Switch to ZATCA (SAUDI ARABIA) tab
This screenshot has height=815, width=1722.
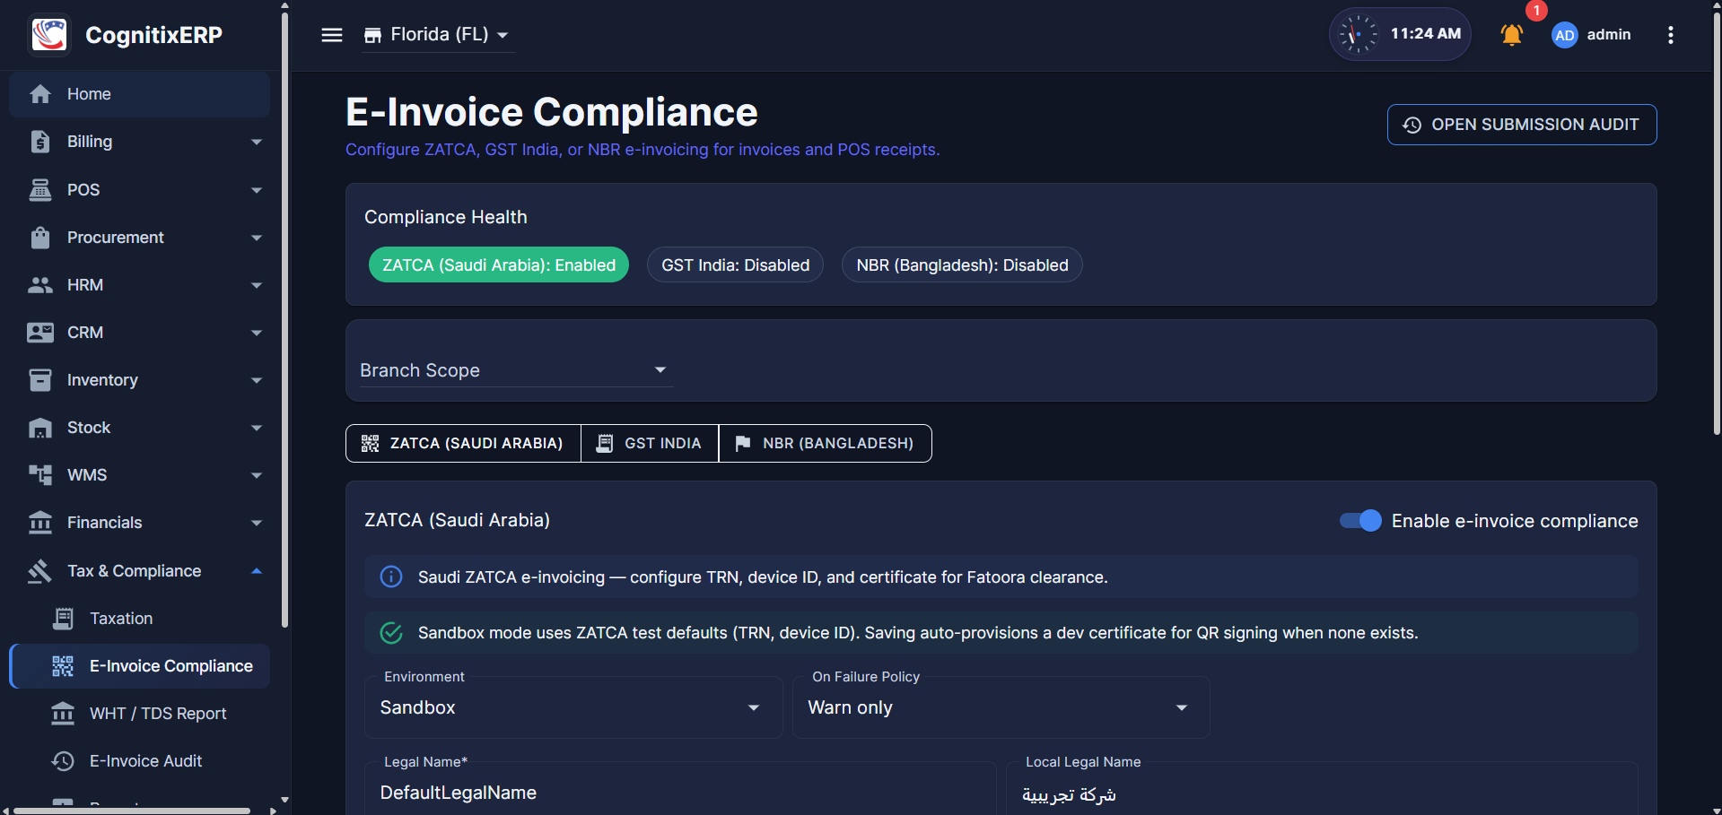[463, 443]
